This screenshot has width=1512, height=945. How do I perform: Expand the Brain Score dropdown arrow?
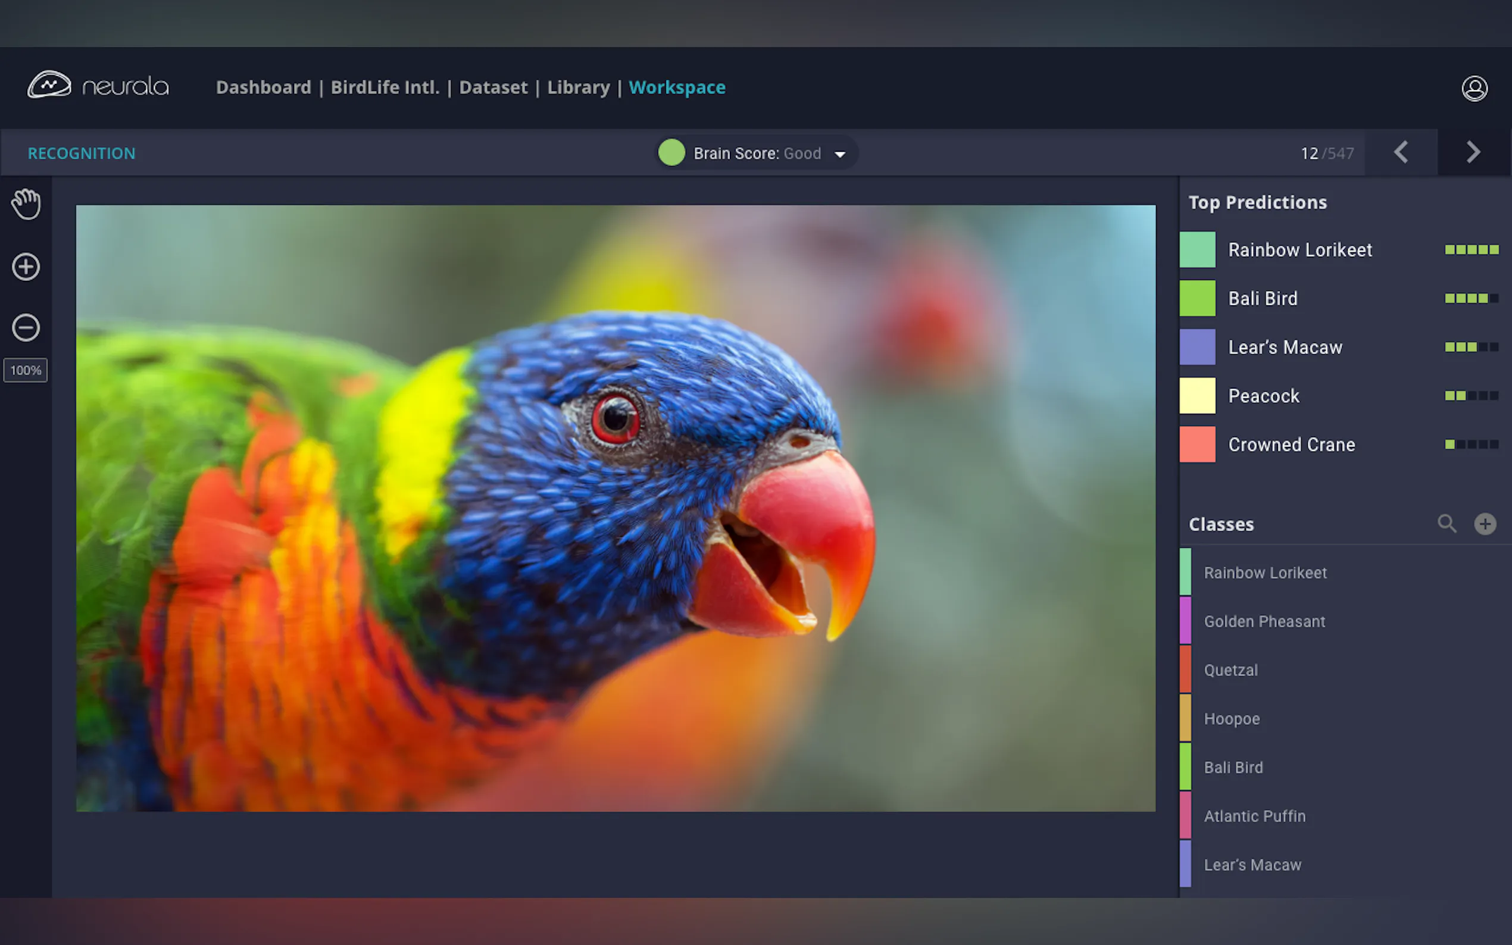coord(840,154)
